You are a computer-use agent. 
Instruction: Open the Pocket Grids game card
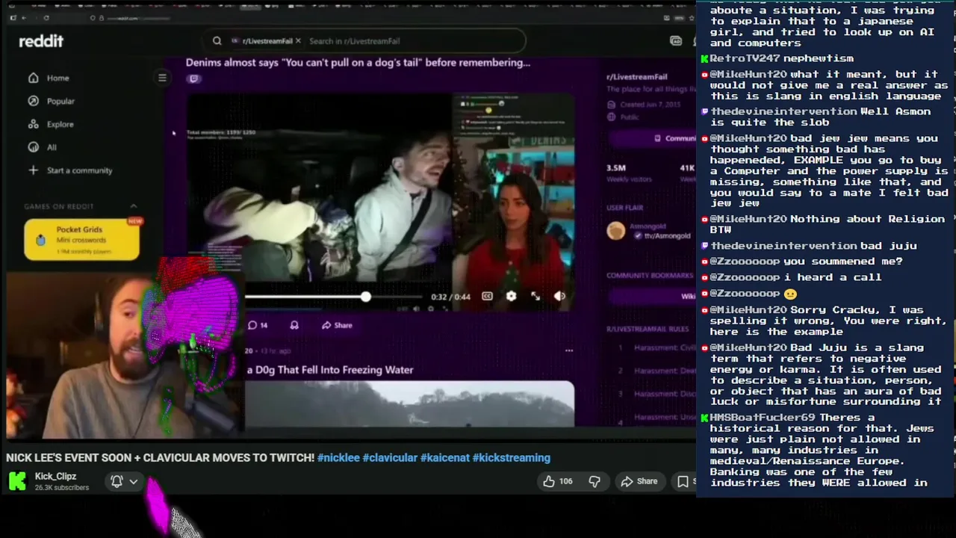click(x=81, y=240)
